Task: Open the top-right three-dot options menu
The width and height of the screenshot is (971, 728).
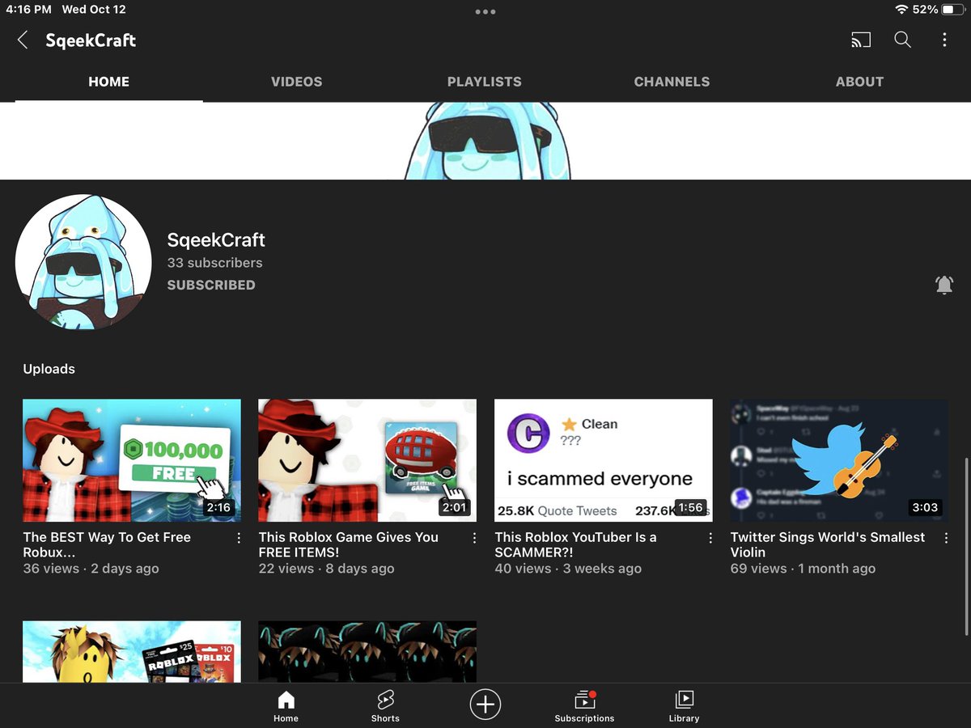Action: [944, 40]
